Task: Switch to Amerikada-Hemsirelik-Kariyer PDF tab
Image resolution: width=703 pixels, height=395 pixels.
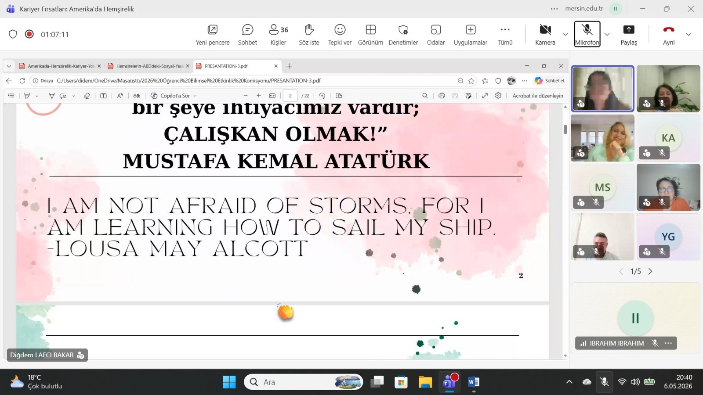Action: [x=60, y=66]
